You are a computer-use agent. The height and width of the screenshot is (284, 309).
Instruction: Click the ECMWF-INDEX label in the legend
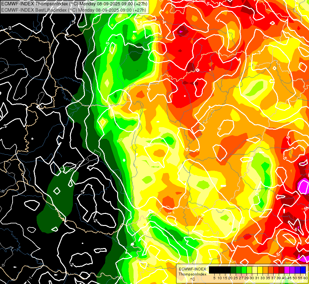tap(193, 269)
